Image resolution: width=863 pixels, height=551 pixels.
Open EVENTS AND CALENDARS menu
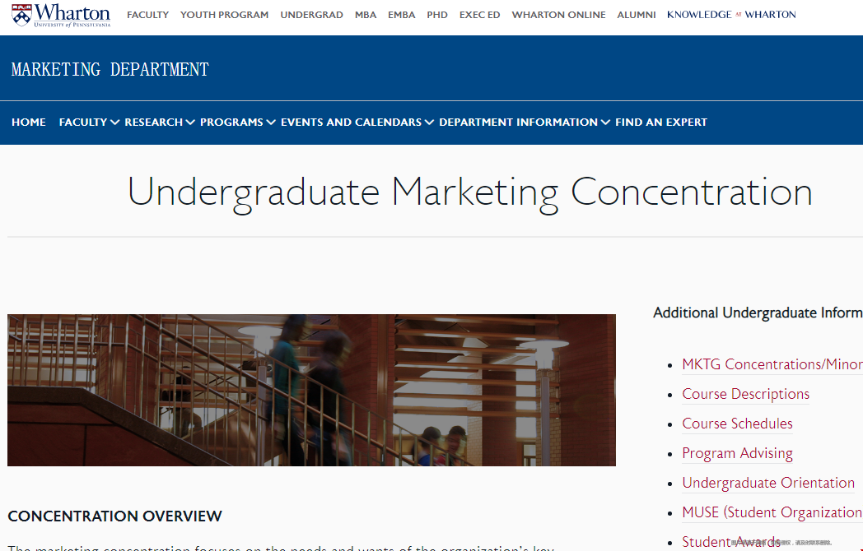pyautogui.click(x=351, y=122)
